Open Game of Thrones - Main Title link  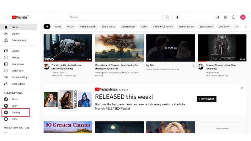[x=221, y=67]
